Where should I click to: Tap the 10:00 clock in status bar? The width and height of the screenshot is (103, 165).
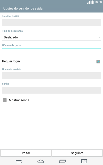coord(98,2)
